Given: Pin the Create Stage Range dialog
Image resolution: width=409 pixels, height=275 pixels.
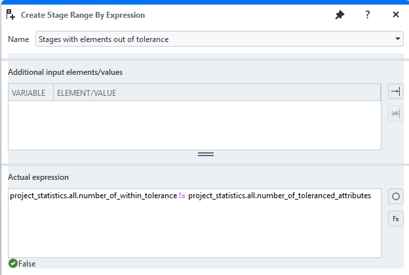Looking at the screenshot, I should coord(340,15).
